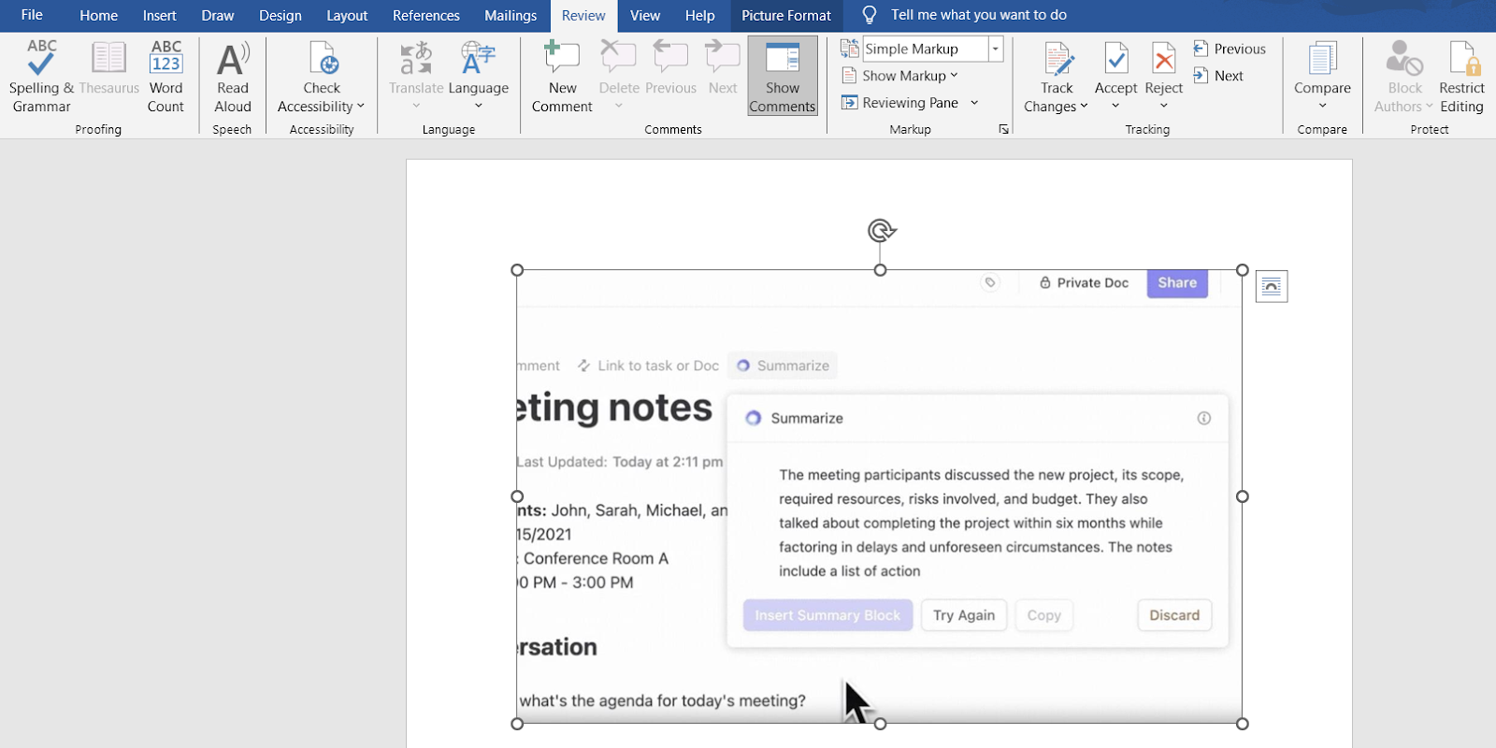Open the Simple Markup dropdown
1496x748 pixels.
pos(996,49)
